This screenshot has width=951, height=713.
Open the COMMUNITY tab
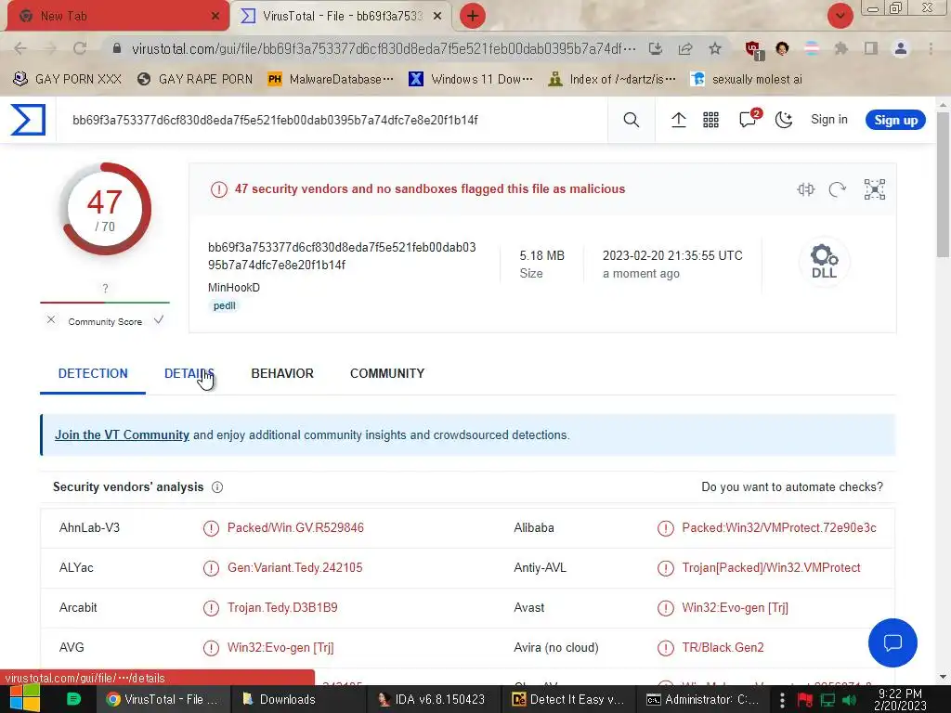387,373
